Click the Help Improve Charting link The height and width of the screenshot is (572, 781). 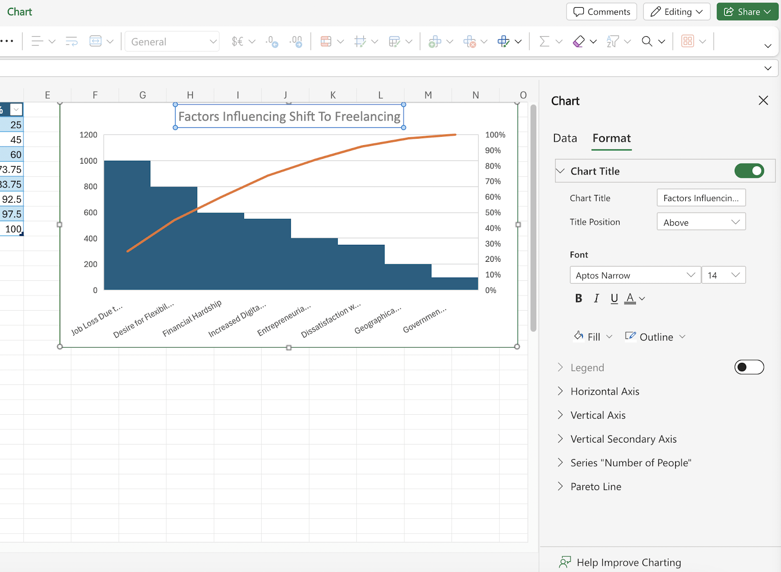point(629,562)
